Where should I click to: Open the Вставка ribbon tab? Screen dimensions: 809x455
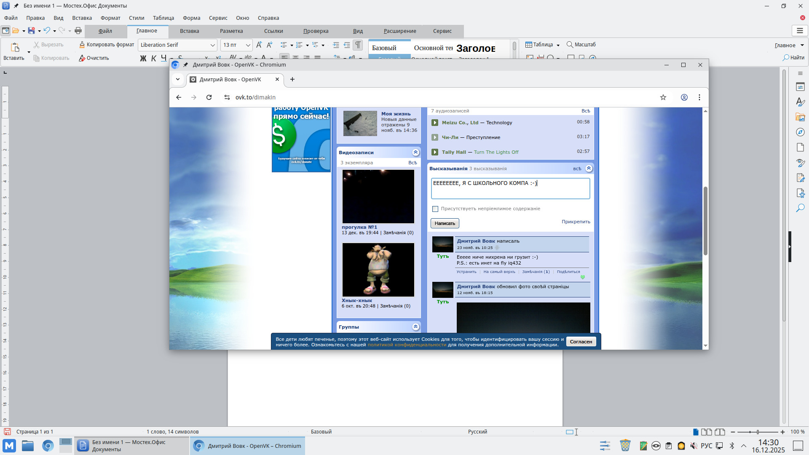(189, 31)
